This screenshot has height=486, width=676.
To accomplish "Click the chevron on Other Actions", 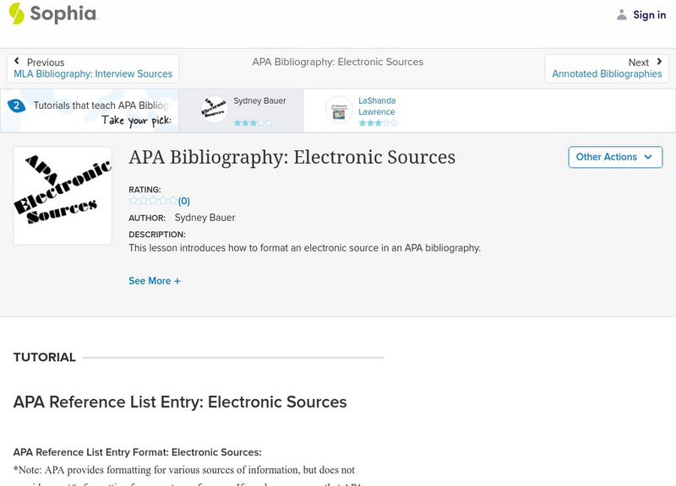I will click(648, 157).
